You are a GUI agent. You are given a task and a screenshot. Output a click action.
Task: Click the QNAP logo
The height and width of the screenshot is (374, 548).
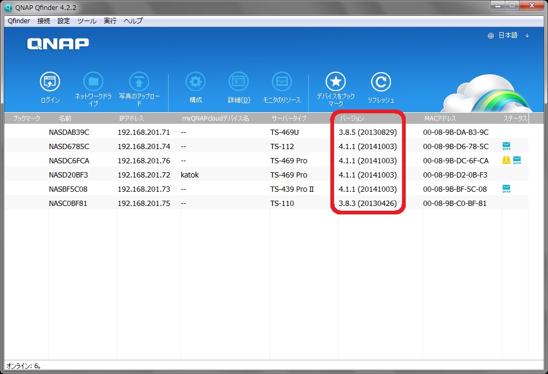point(58,44)
